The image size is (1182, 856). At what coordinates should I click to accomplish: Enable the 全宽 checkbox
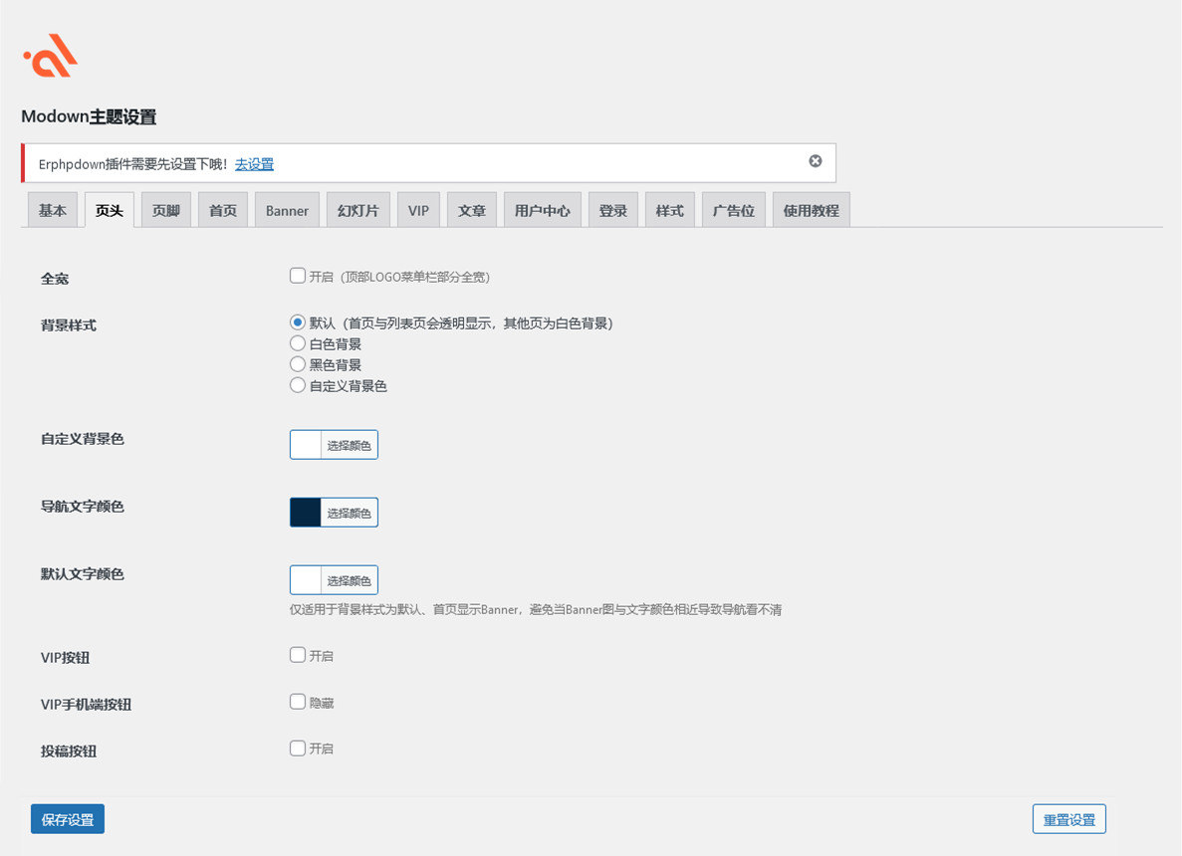coord(298,276)
